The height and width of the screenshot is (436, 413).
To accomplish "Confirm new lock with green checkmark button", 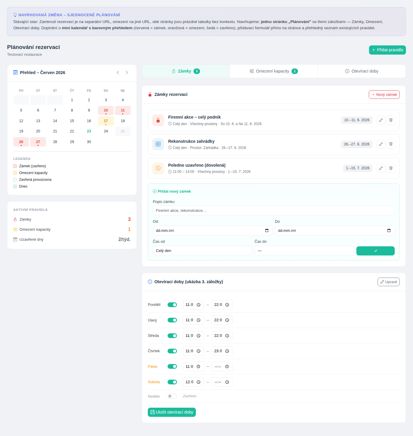I will pos(375,251).
